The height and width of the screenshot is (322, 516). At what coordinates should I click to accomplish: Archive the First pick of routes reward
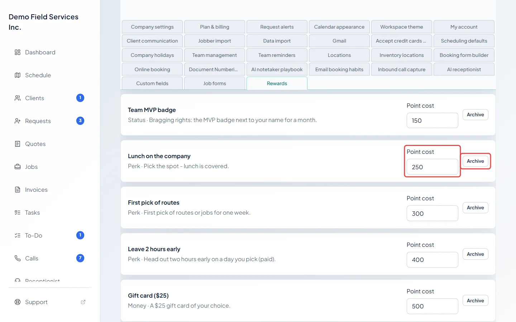pos(476,208)
